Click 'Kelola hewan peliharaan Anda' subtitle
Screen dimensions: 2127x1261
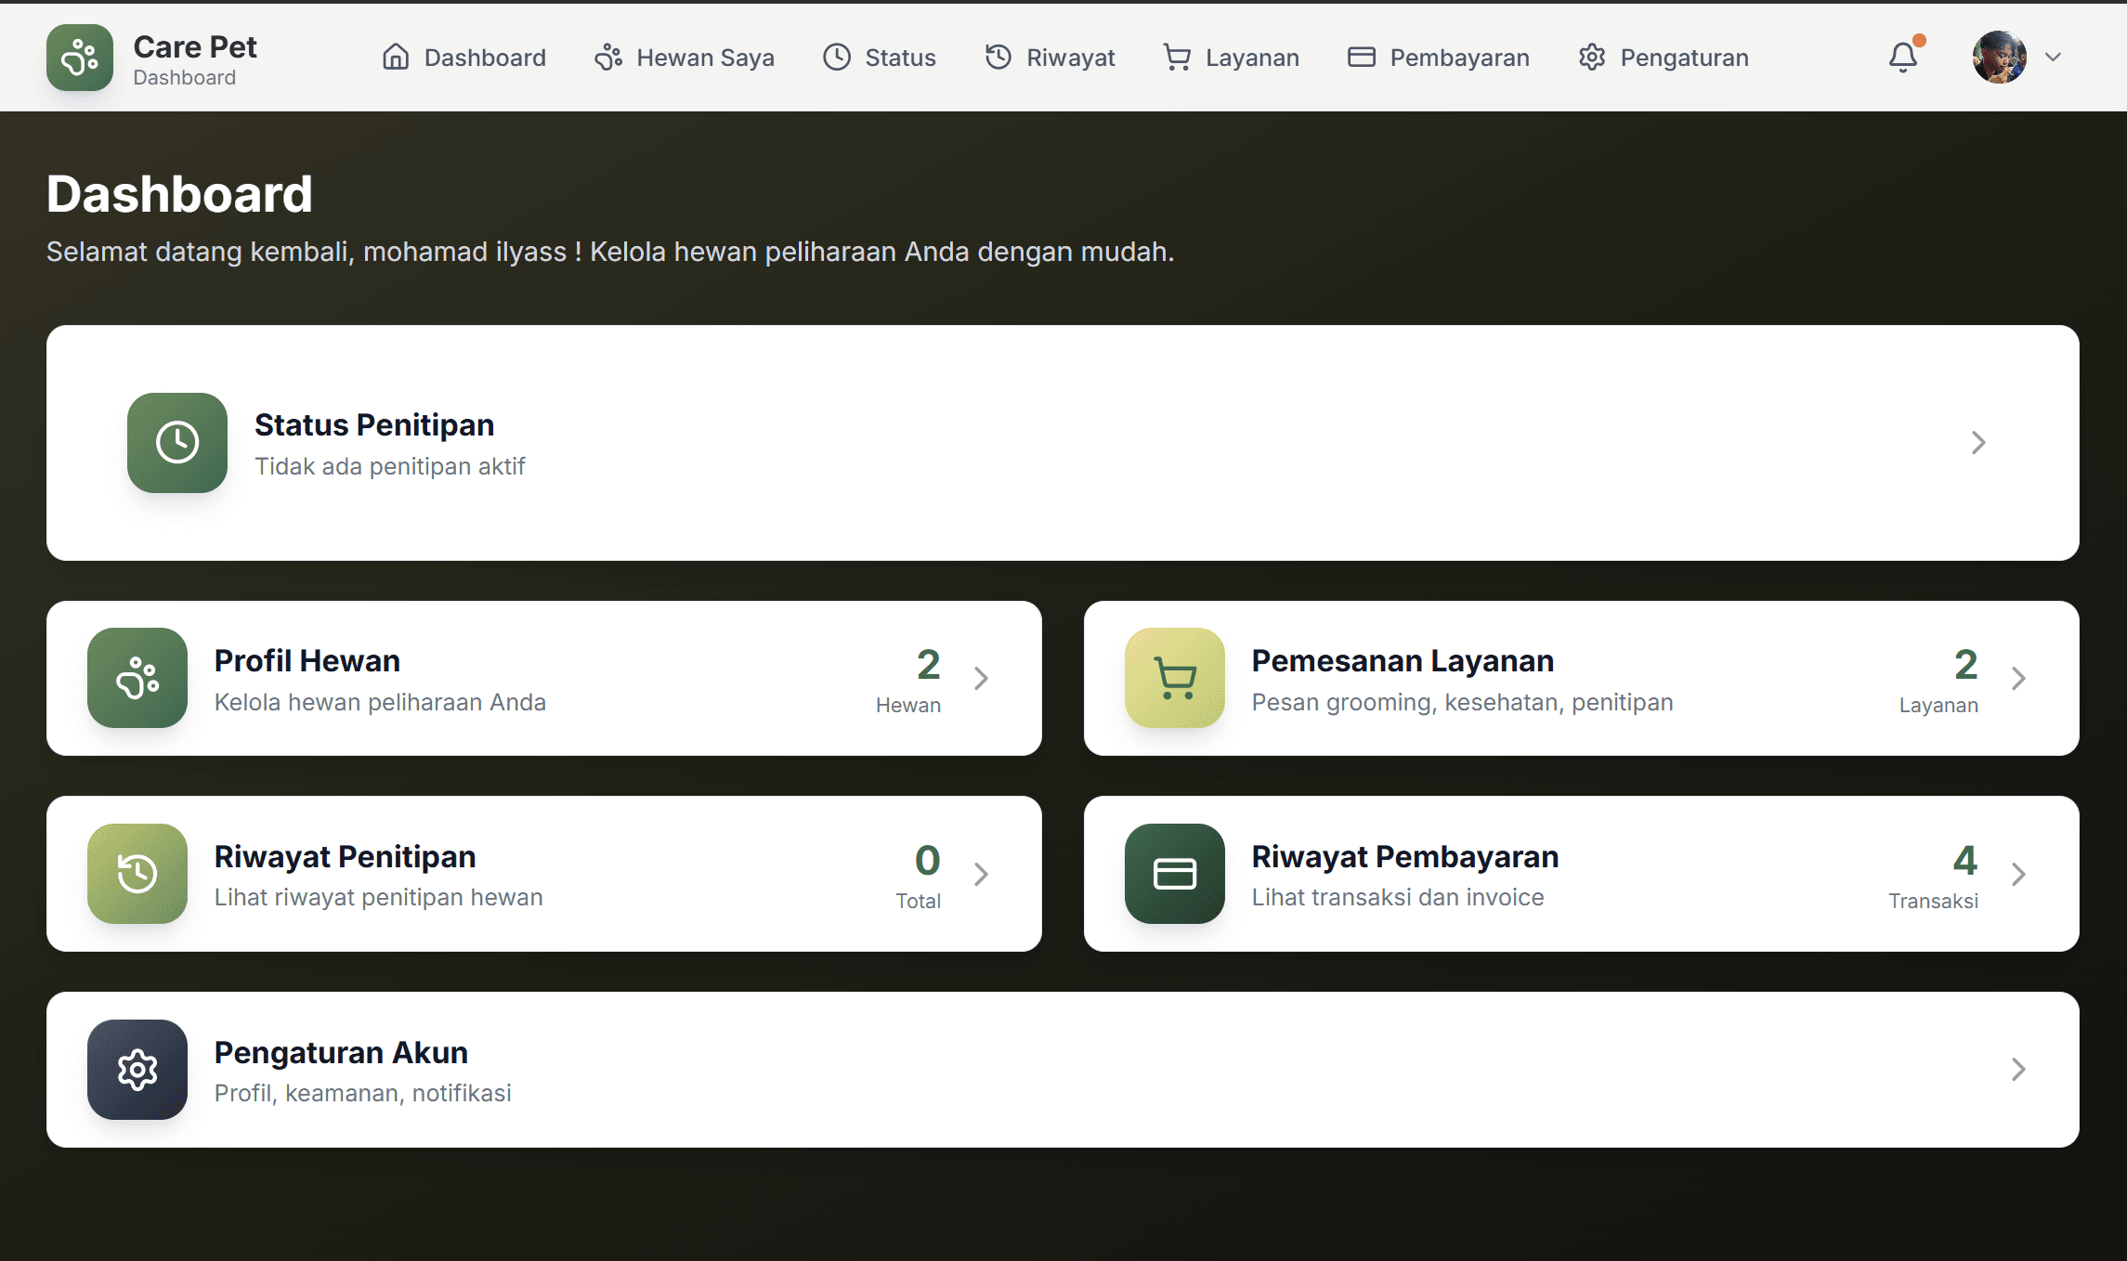coord(380,702)
